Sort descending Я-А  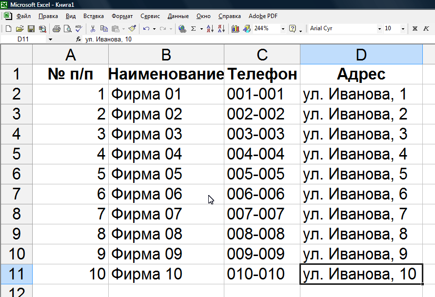221,29
